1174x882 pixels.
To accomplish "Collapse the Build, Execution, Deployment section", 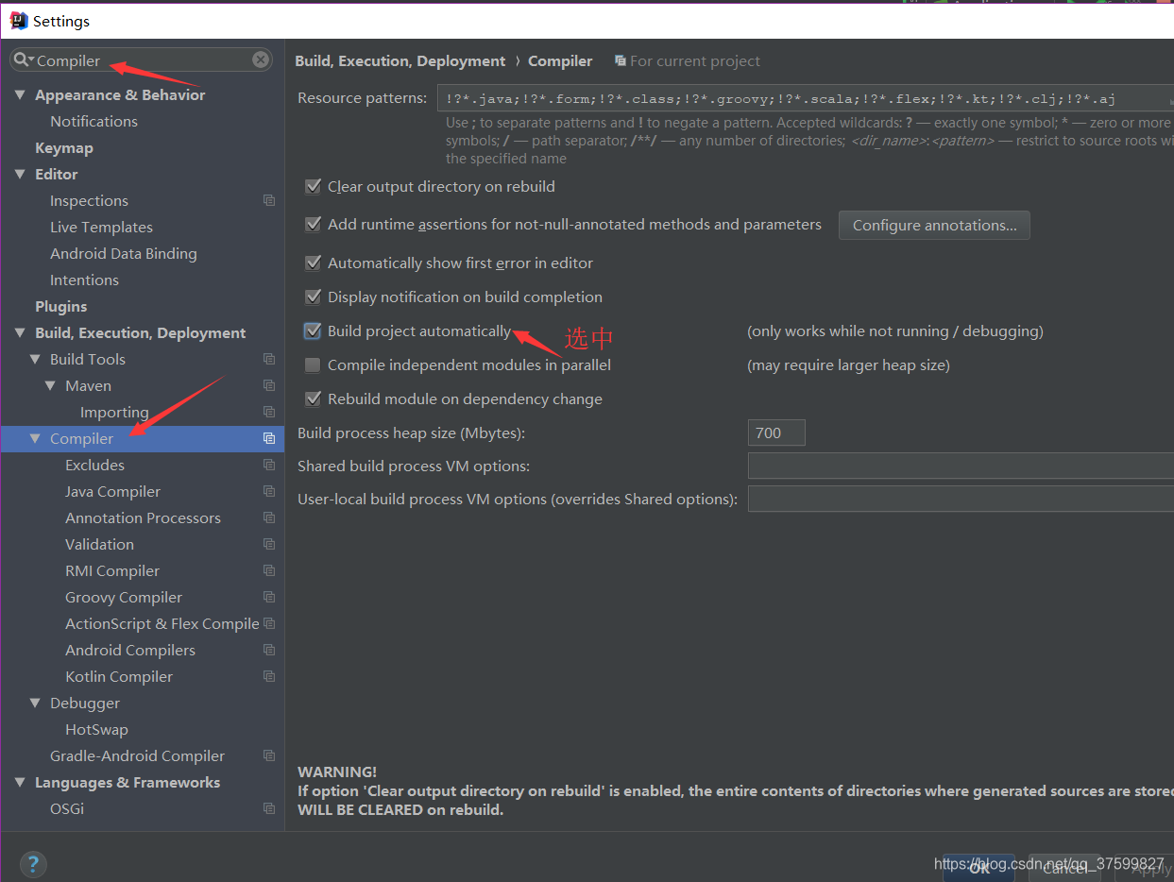I will (x=20, y=332).
